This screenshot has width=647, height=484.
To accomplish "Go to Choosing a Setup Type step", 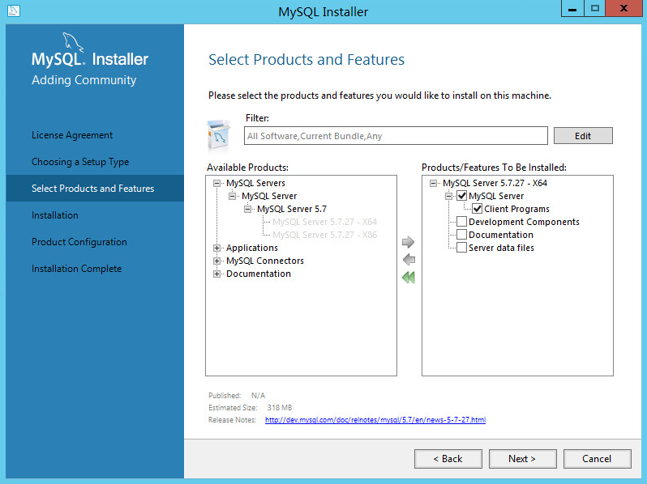I will pos(80,162).
